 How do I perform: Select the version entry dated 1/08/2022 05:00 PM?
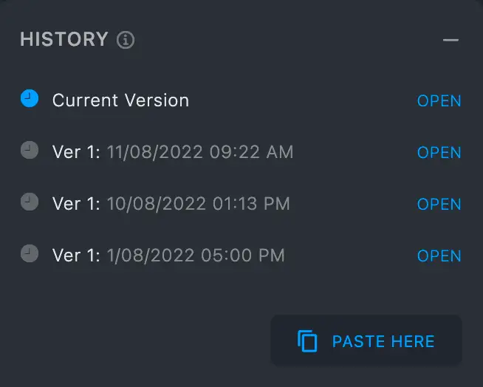(x=168, y=256)
